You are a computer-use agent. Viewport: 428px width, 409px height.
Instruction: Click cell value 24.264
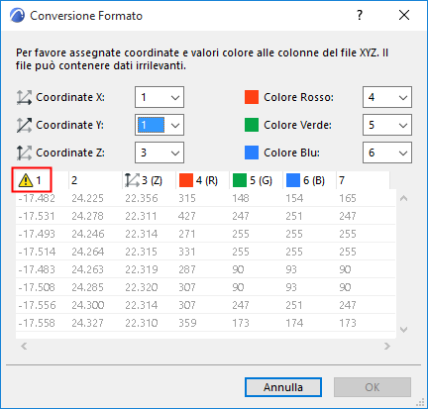(x=87, y=252)
